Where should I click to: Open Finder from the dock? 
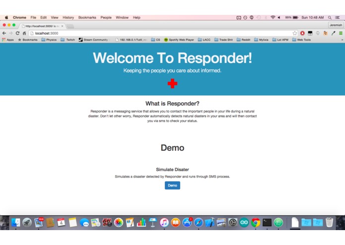(16, 223)
